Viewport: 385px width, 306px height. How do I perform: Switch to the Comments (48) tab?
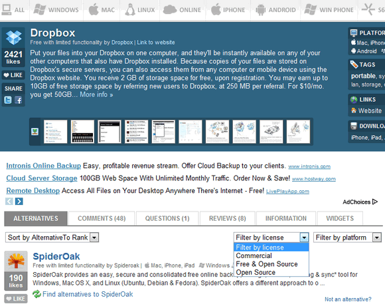click(x=102, y=218)
